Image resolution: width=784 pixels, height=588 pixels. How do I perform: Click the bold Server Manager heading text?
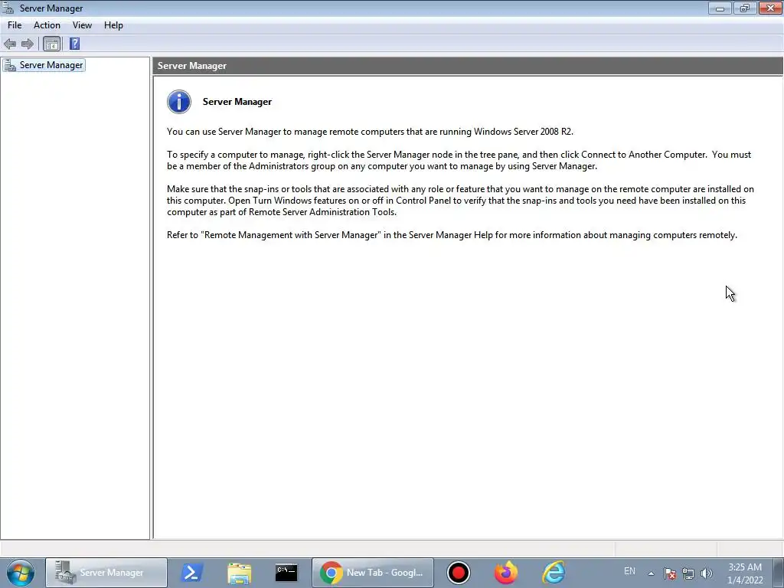coord(237,102)
